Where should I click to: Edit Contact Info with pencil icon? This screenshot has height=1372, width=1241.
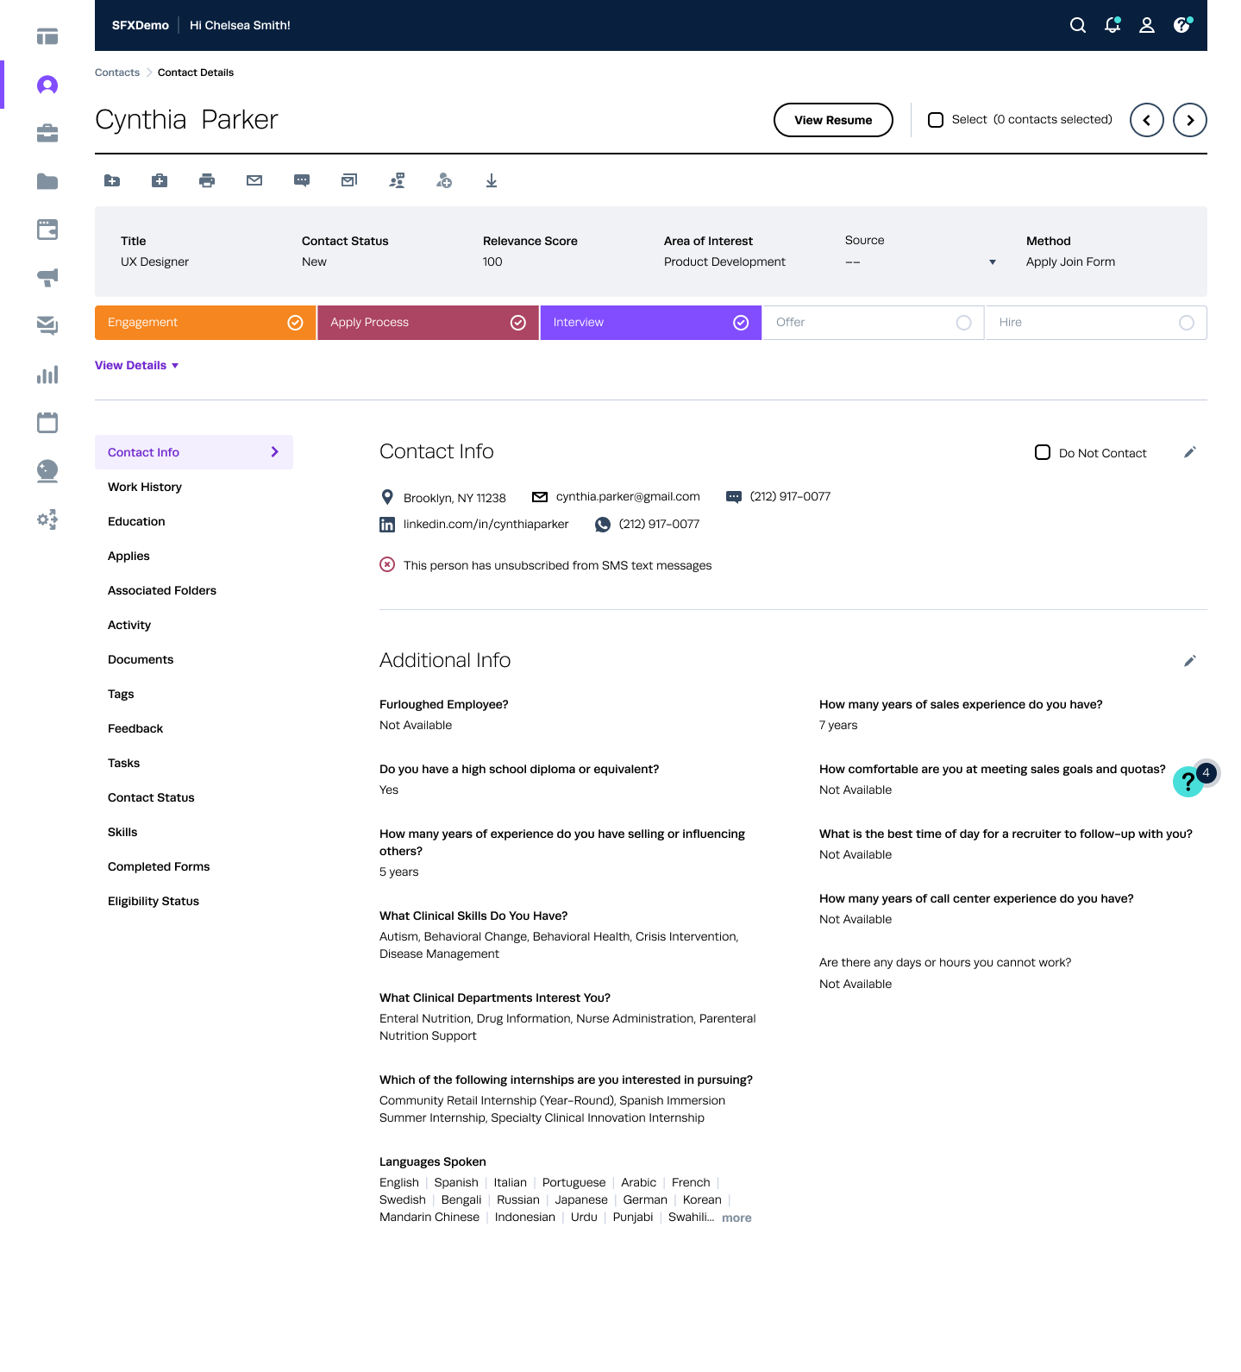pyautogui.click(x=1190, y=452)
